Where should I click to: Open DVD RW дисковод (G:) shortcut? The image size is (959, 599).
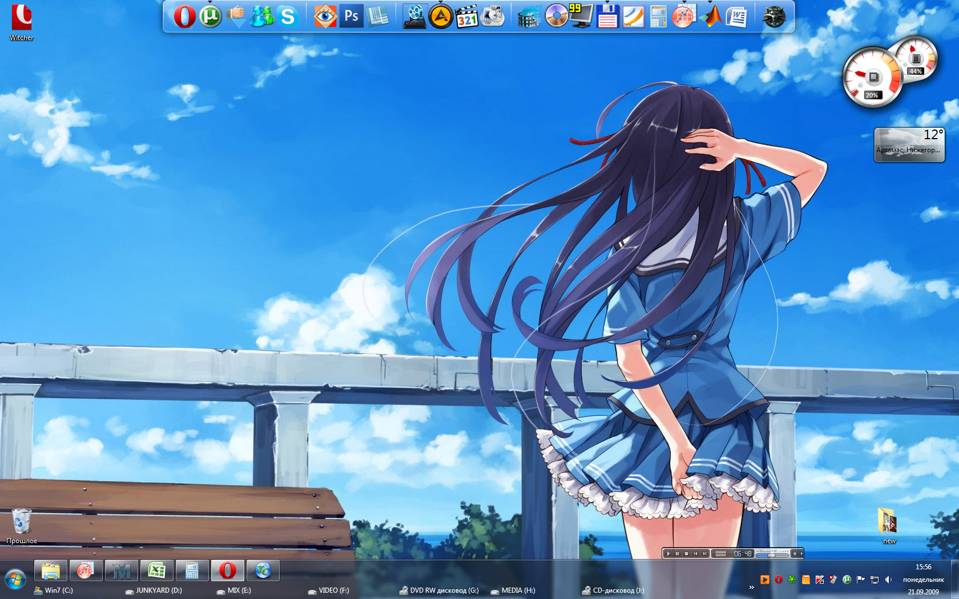click(x=439, y=590)
